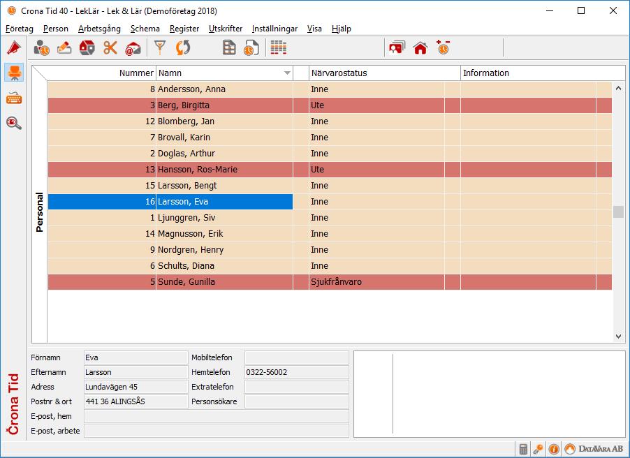Viewport: 630px width, 458px height.
Task: Click the vertical scrollbar thumb
Action: click(618, 212)
